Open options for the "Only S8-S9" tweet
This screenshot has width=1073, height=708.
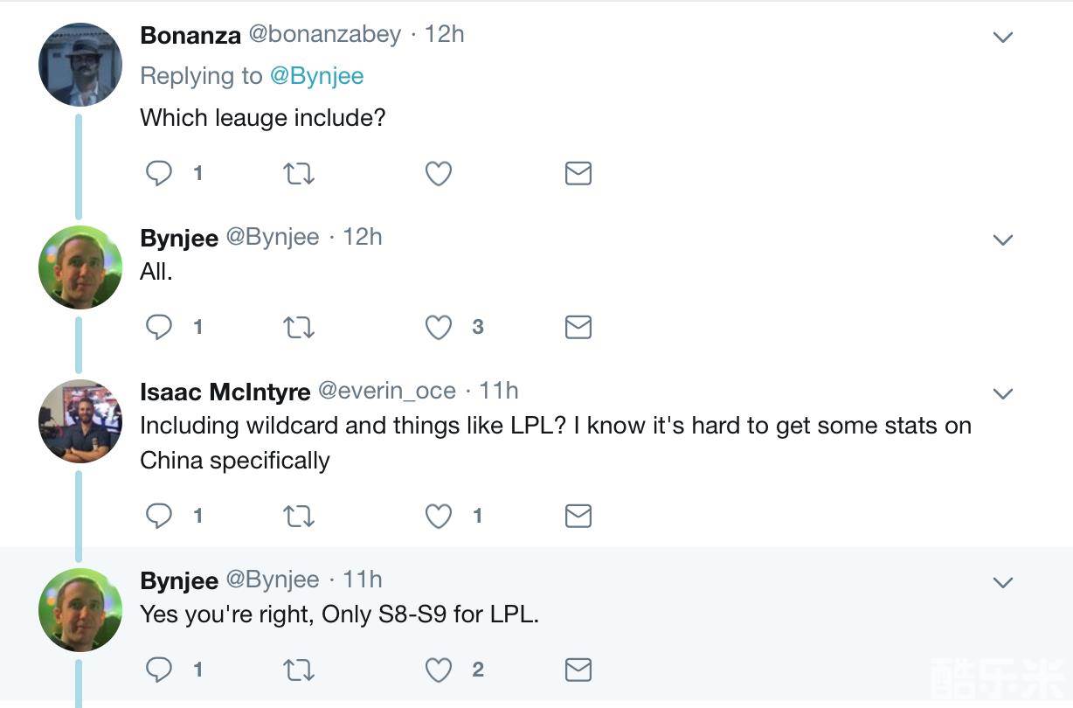coord(1003,582)
